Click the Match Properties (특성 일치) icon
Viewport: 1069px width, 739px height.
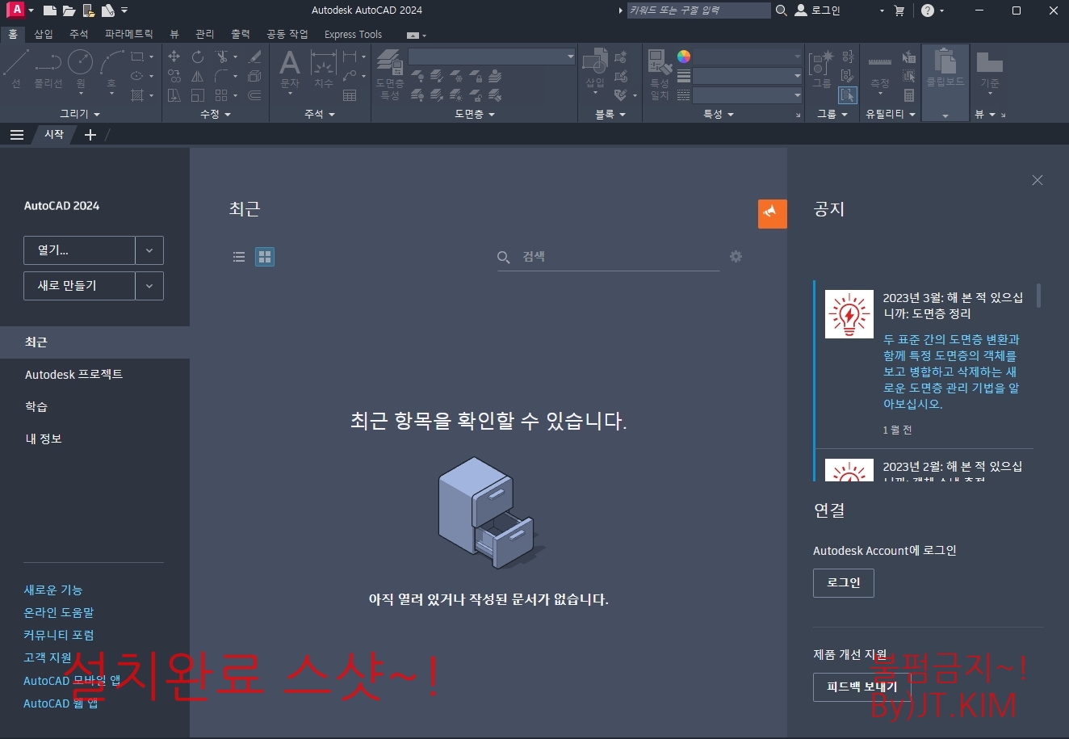pos(660,74)
